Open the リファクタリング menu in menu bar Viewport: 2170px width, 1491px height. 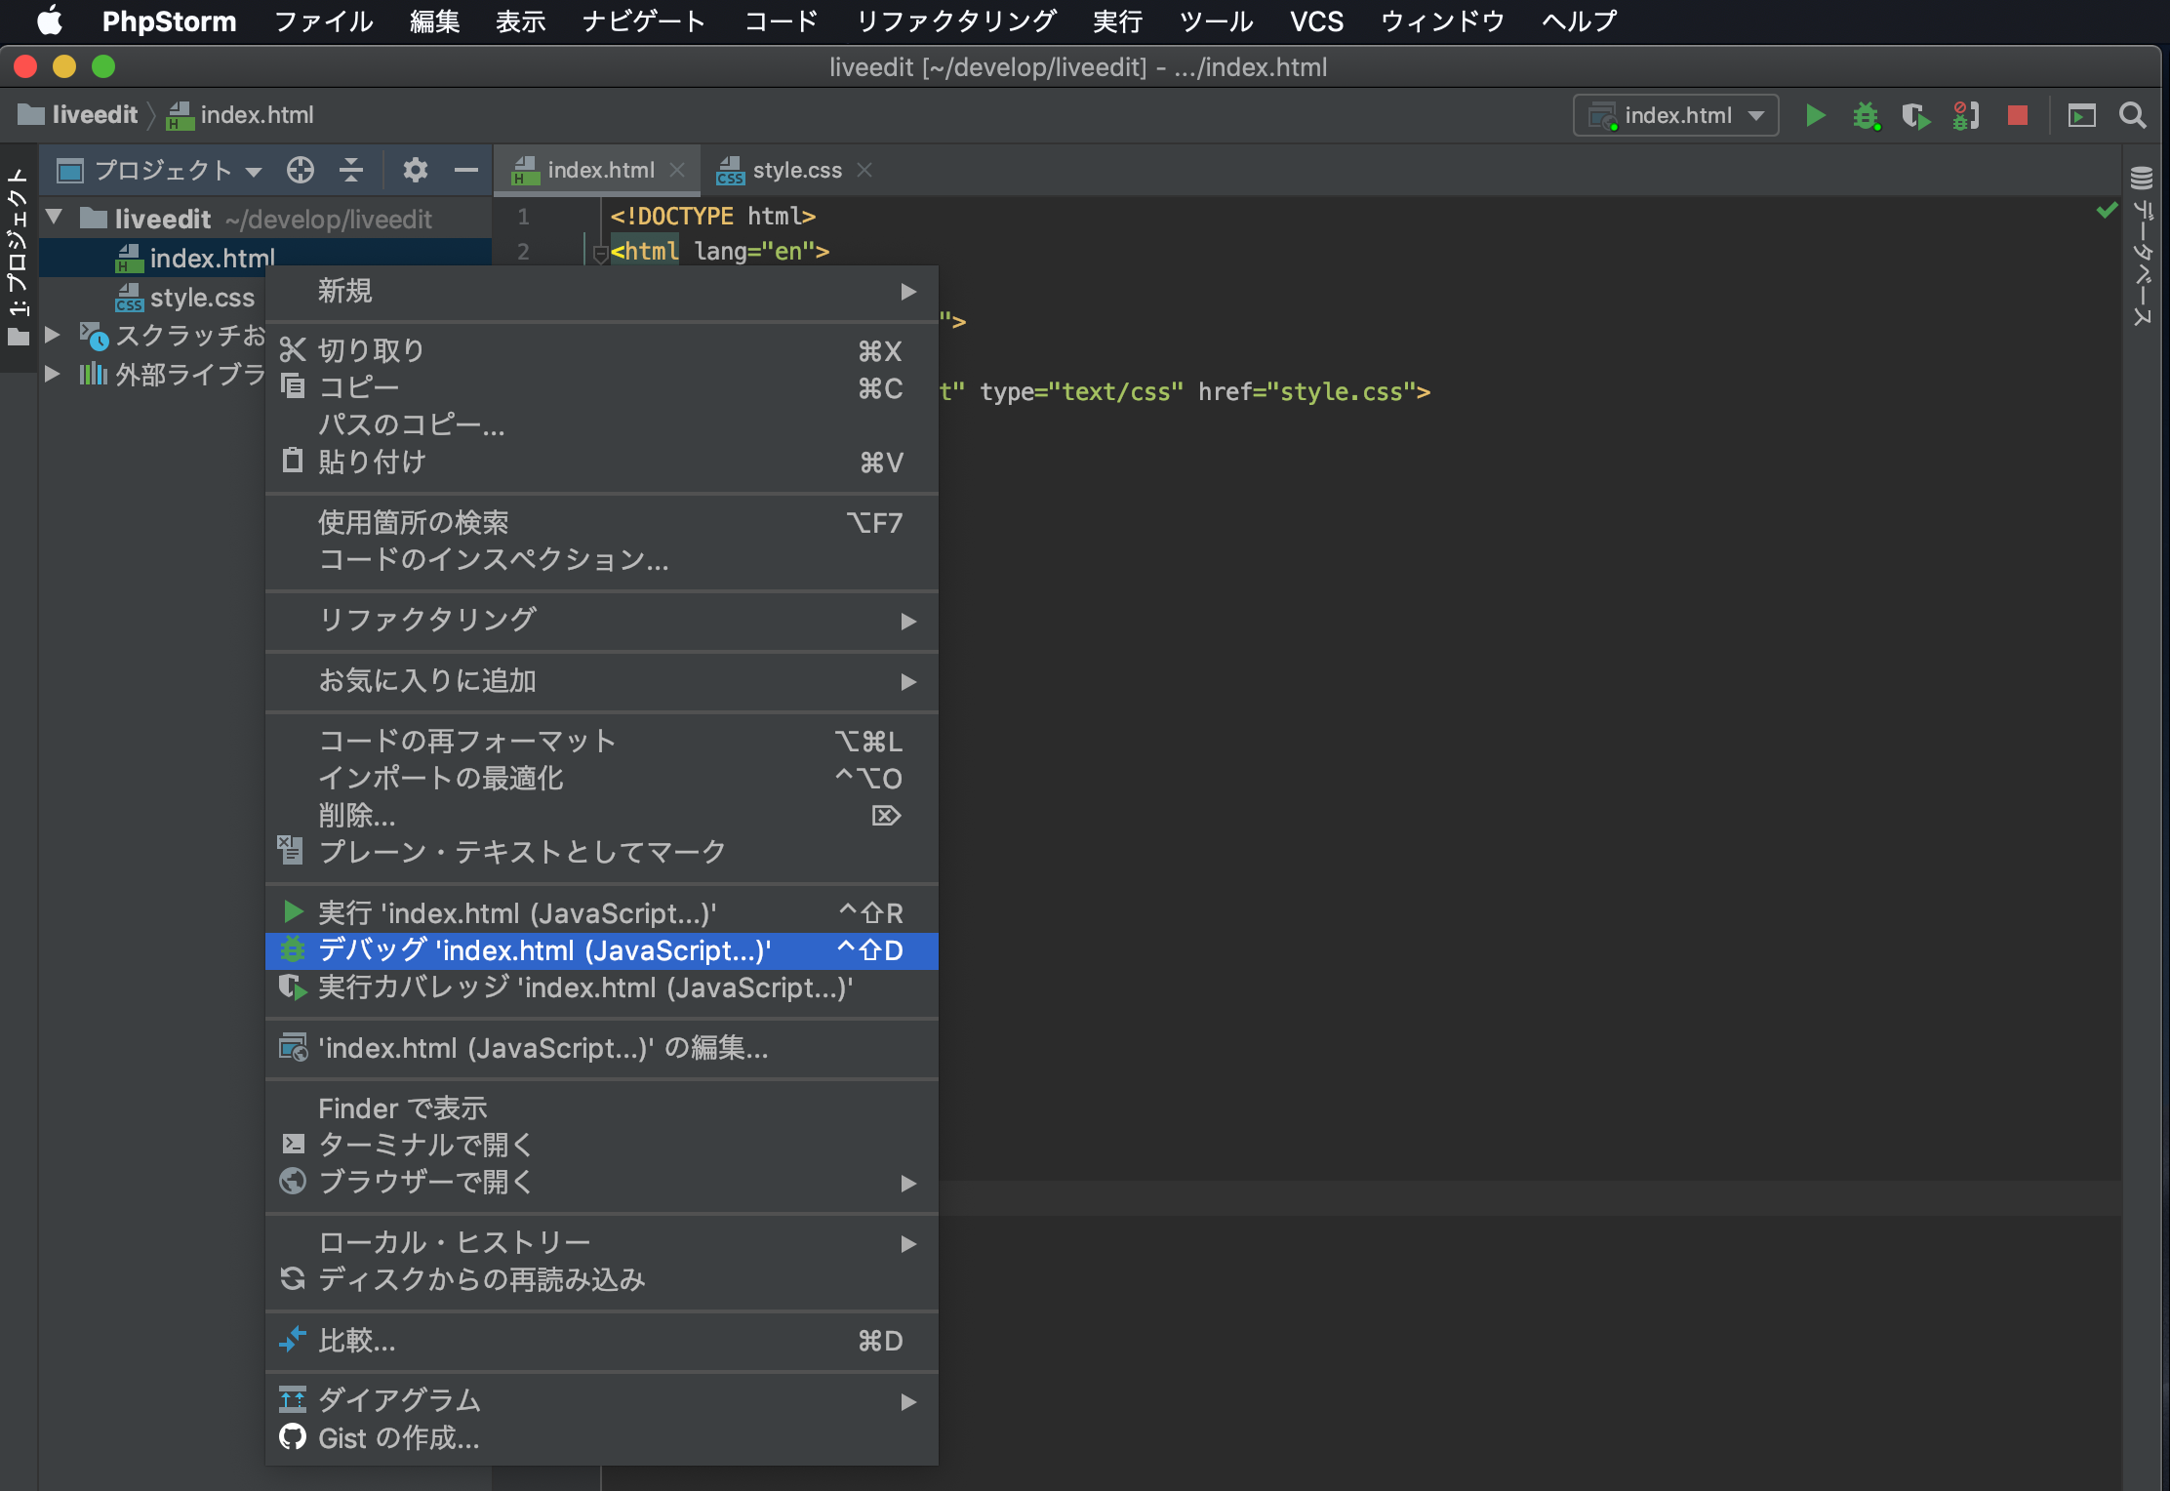(955, 20)
